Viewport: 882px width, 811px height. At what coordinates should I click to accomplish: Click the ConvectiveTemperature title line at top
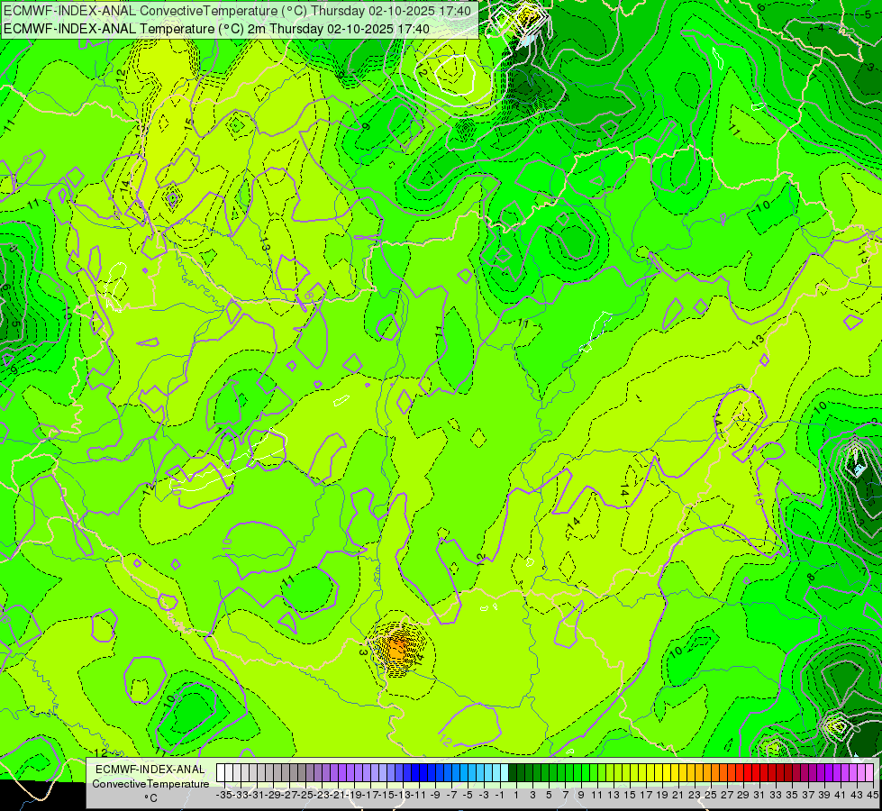(237, 11)
